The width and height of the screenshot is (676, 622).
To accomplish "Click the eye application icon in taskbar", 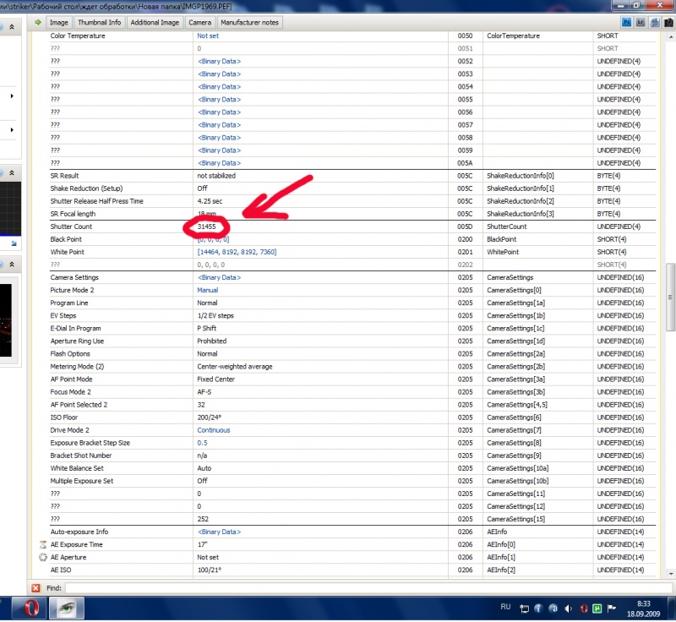I will (x=66, y=608).
